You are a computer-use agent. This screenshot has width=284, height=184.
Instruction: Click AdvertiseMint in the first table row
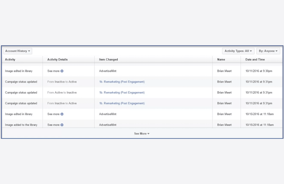pyautogui.click(x=107, y=71)
